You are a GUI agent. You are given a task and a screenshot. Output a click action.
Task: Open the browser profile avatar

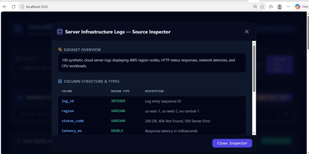[x=279, y=7]
